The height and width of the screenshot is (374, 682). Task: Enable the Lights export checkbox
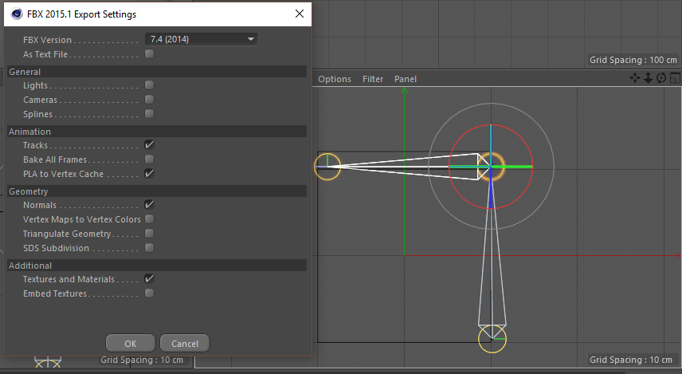coord(149,85)
